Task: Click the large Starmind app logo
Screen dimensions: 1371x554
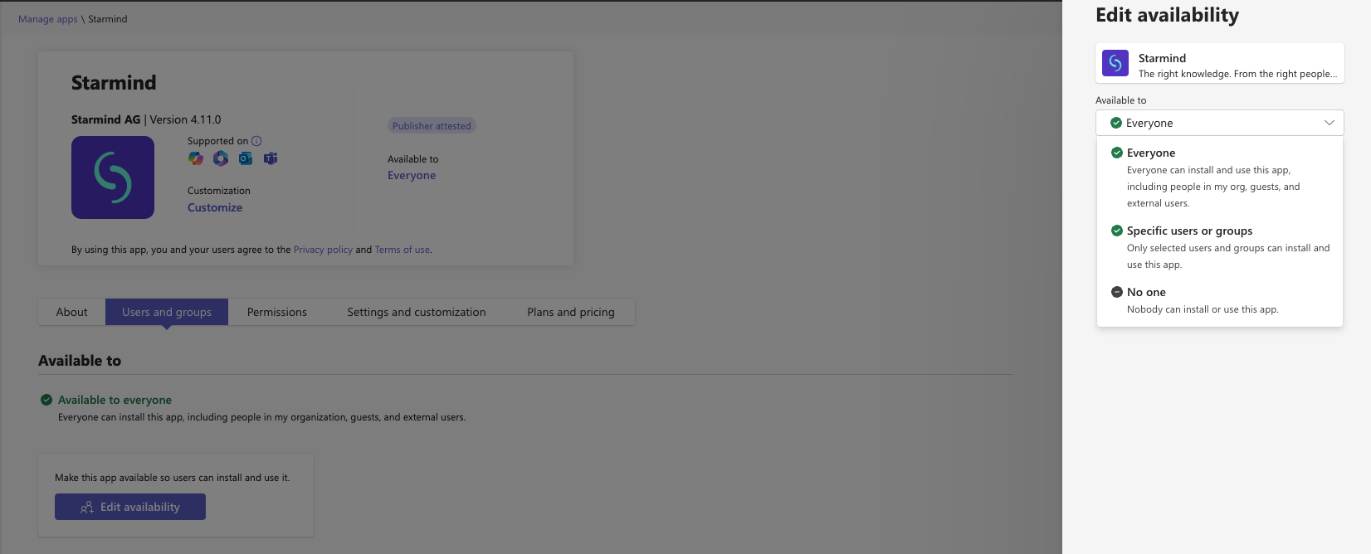Action: (113, 177)
